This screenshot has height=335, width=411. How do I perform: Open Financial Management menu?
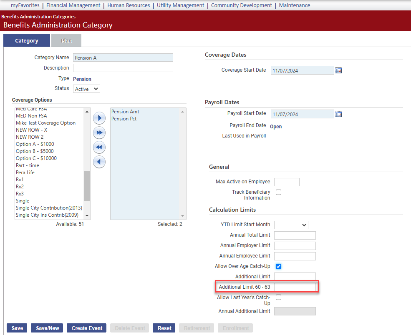(73, 5)
